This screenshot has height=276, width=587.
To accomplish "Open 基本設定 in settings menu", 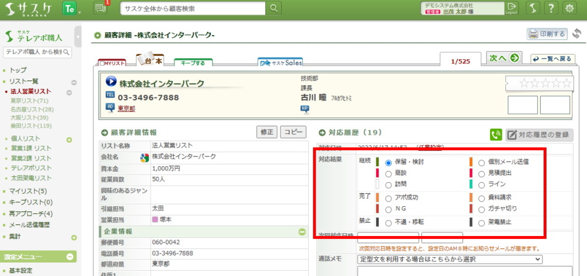I will point(21,271).
